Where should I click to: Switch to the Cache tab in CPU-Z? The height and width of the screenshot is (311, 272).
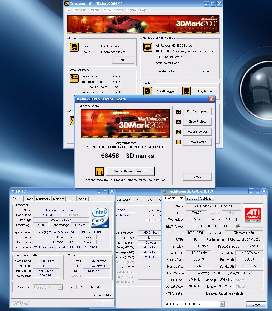(x=29, y=199)
